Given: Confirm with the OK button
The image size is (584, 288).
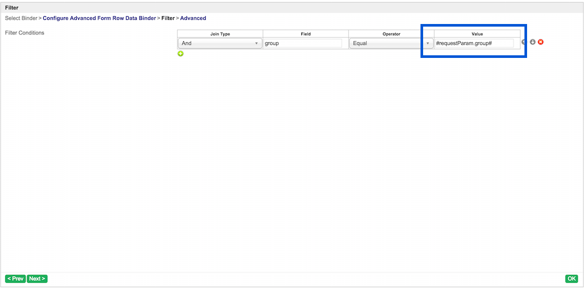Looking at the screenshot, I should click(571, 279).
